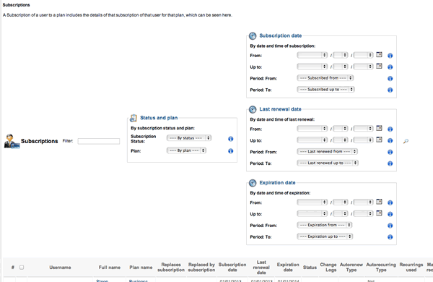Click the Filter text field

pos(99,141)
